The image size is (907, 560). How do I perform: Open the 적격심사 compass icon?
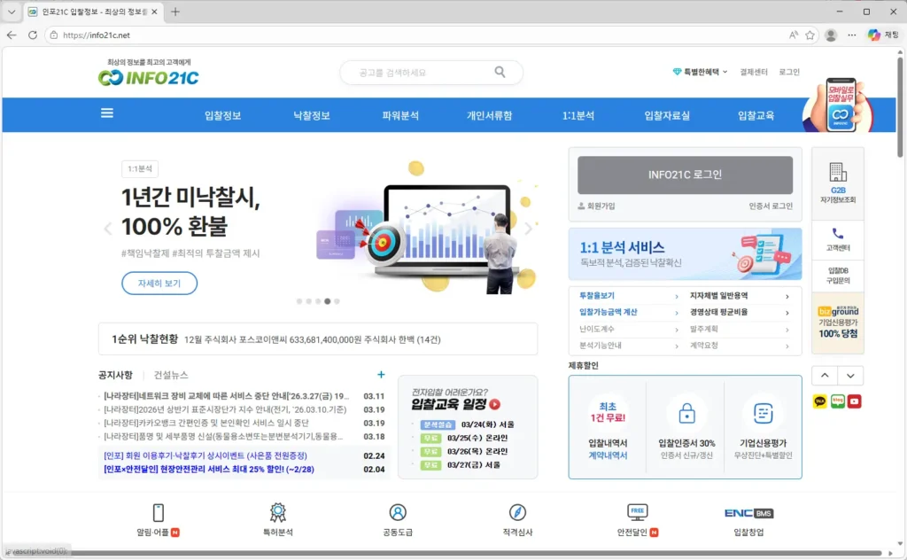tap(517, 512)
